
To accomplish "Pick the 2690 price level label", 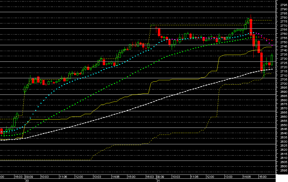I will (x=284, y=92).
